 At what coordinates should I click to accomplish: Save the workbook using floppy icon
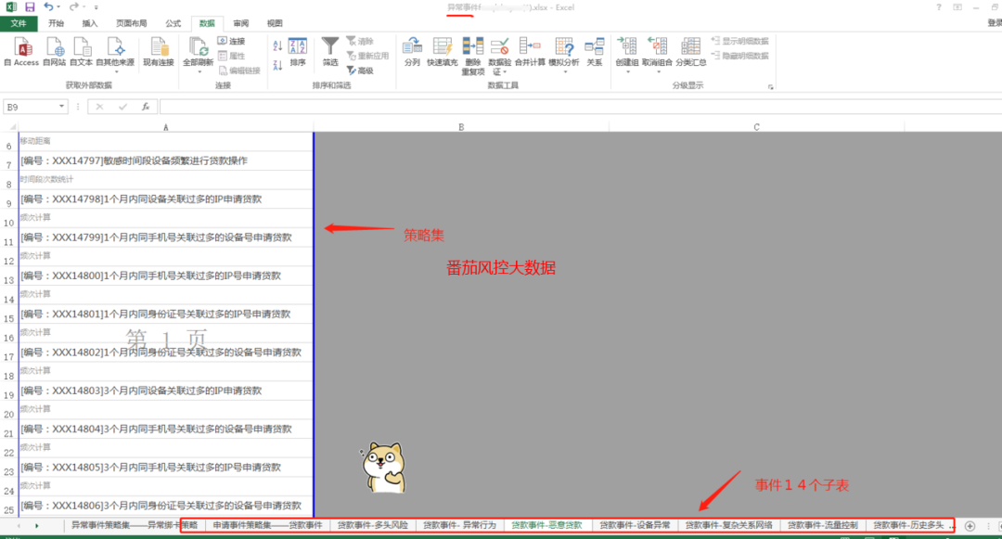pyautogui.click(x=30, y=7)
